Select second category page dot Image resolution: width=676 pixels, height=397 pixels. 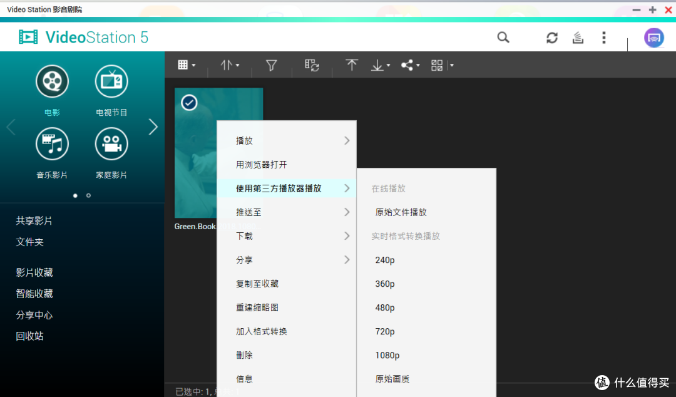(88, 195)
